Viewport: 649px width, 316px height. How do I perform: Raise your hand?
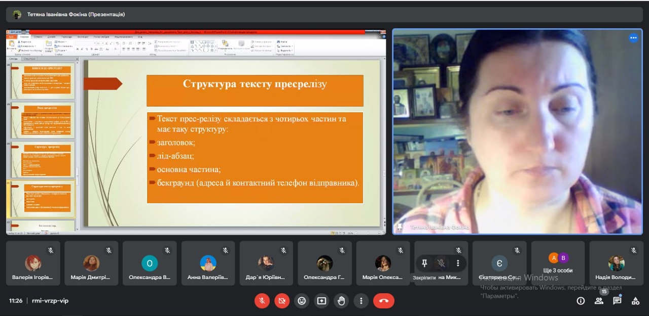pos(341,301)
